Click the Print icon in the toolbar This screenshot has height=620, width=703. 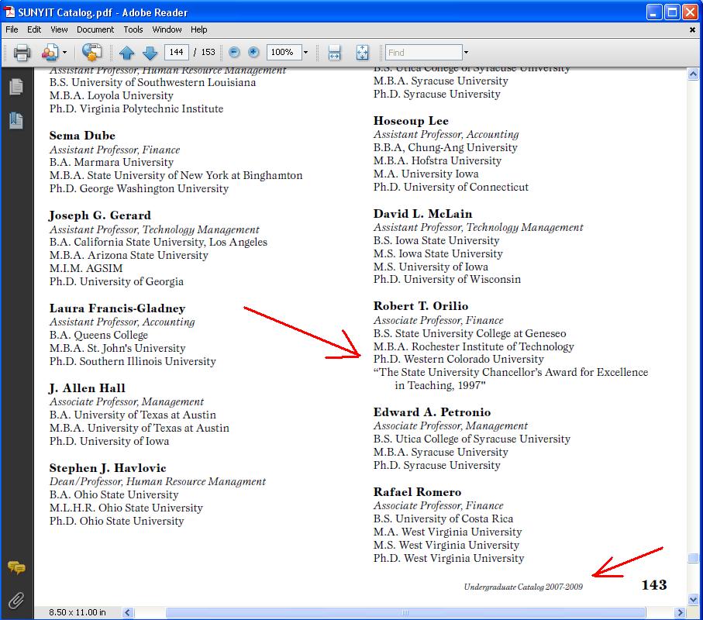22,53
